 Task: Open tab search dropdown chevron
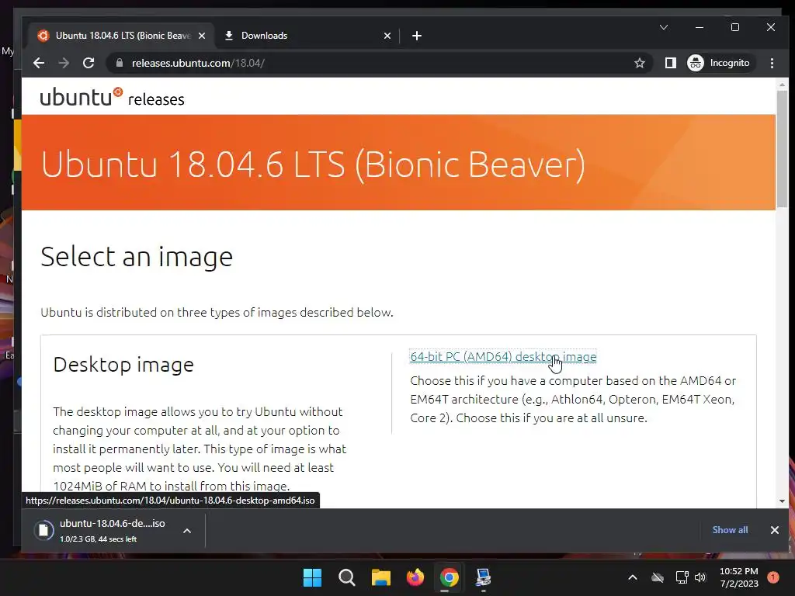click(664, 27)
